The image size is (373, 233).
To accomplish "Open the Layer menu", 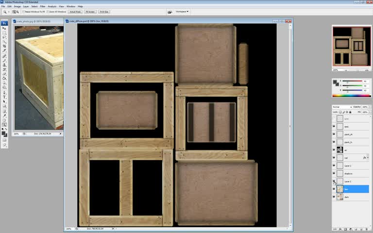I will 26,6.
